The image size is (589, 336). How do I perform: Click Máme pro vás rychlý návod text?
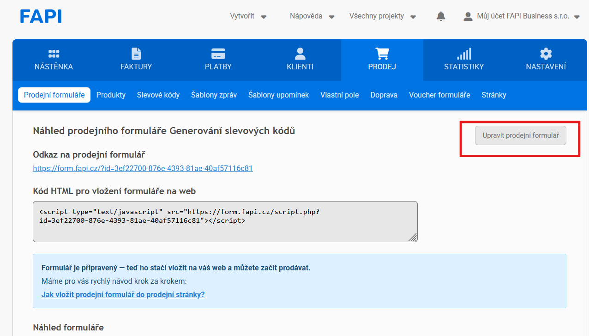(x=114, y=281)
